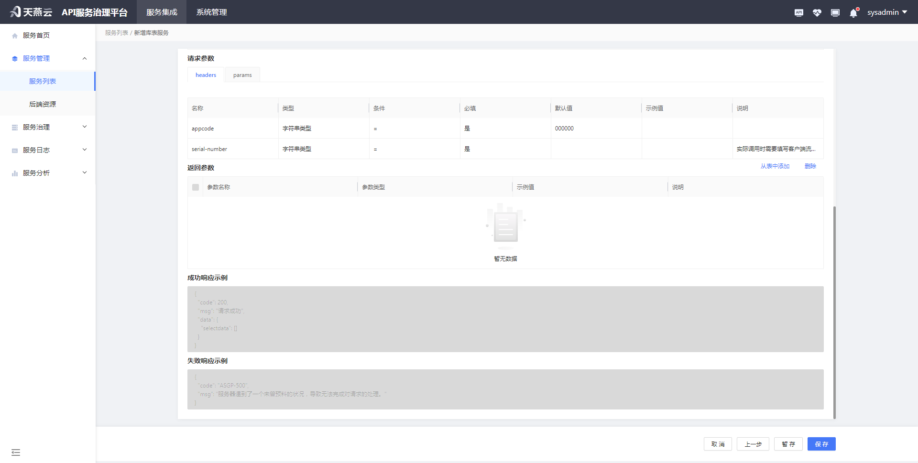View notifications via the bell icon
Viewport: 918px width, 463px height.
pyautogui.click(x=853, y=12)
